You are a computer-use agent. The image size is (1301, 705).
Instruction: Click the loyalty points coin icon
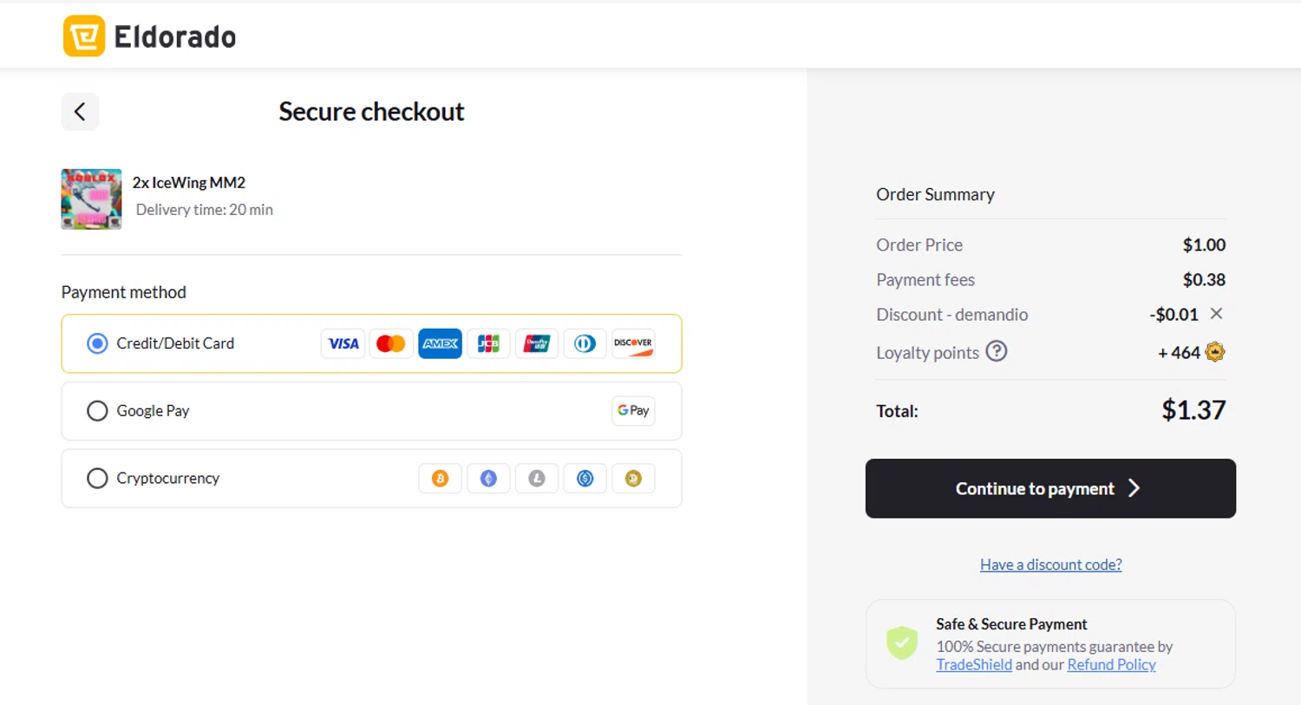[x=1215, y=352]
